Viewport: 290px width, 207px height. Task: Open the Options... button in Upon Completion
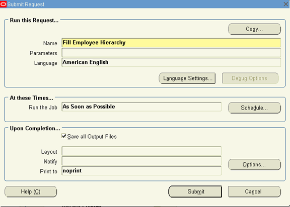pyautogui.click(x=254, y=164)
